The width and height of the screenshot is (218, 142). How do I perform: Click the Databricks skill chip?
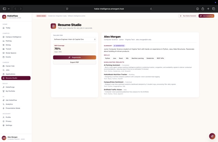coord(150,58)
